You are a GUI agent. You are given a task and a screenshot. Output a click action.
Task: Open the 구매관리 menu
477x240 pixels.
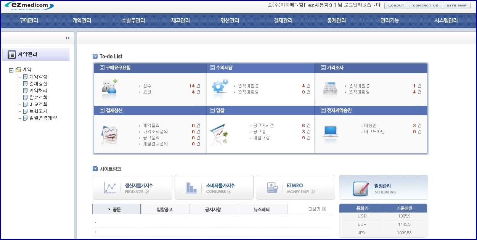(29, 21)
